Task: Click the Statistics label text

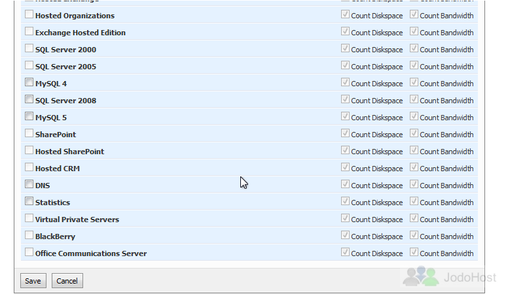Action: coord(52,203)
